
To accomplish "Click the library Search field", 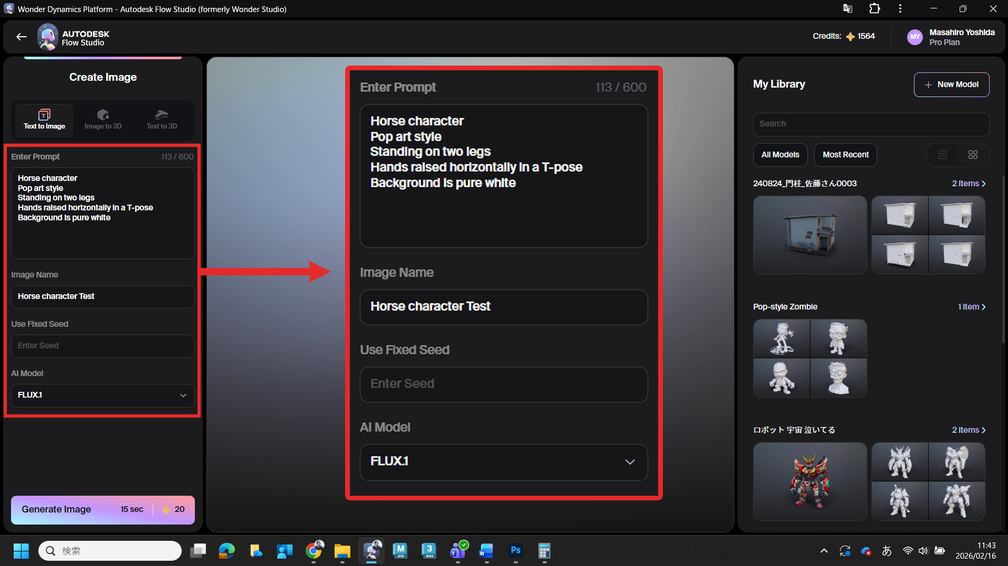I will point(870,124).
